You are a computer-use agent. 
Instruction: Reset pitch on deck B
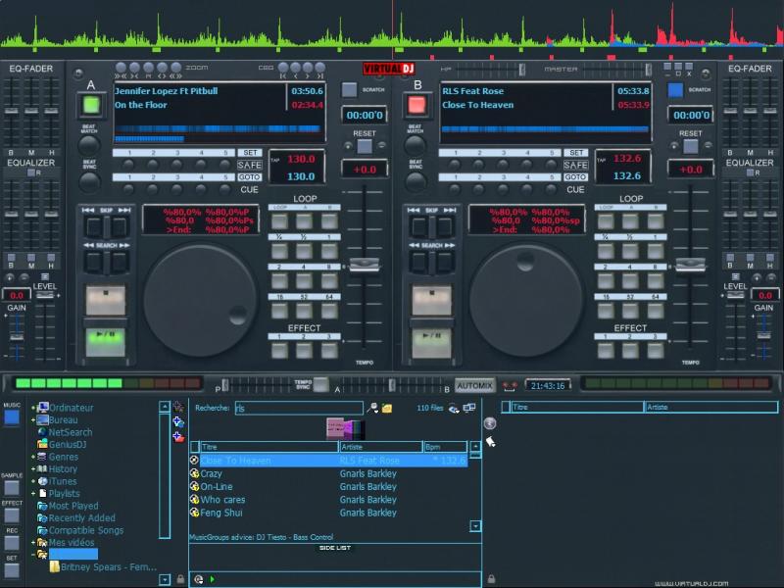pyautogui.click(x=691, y=146)
